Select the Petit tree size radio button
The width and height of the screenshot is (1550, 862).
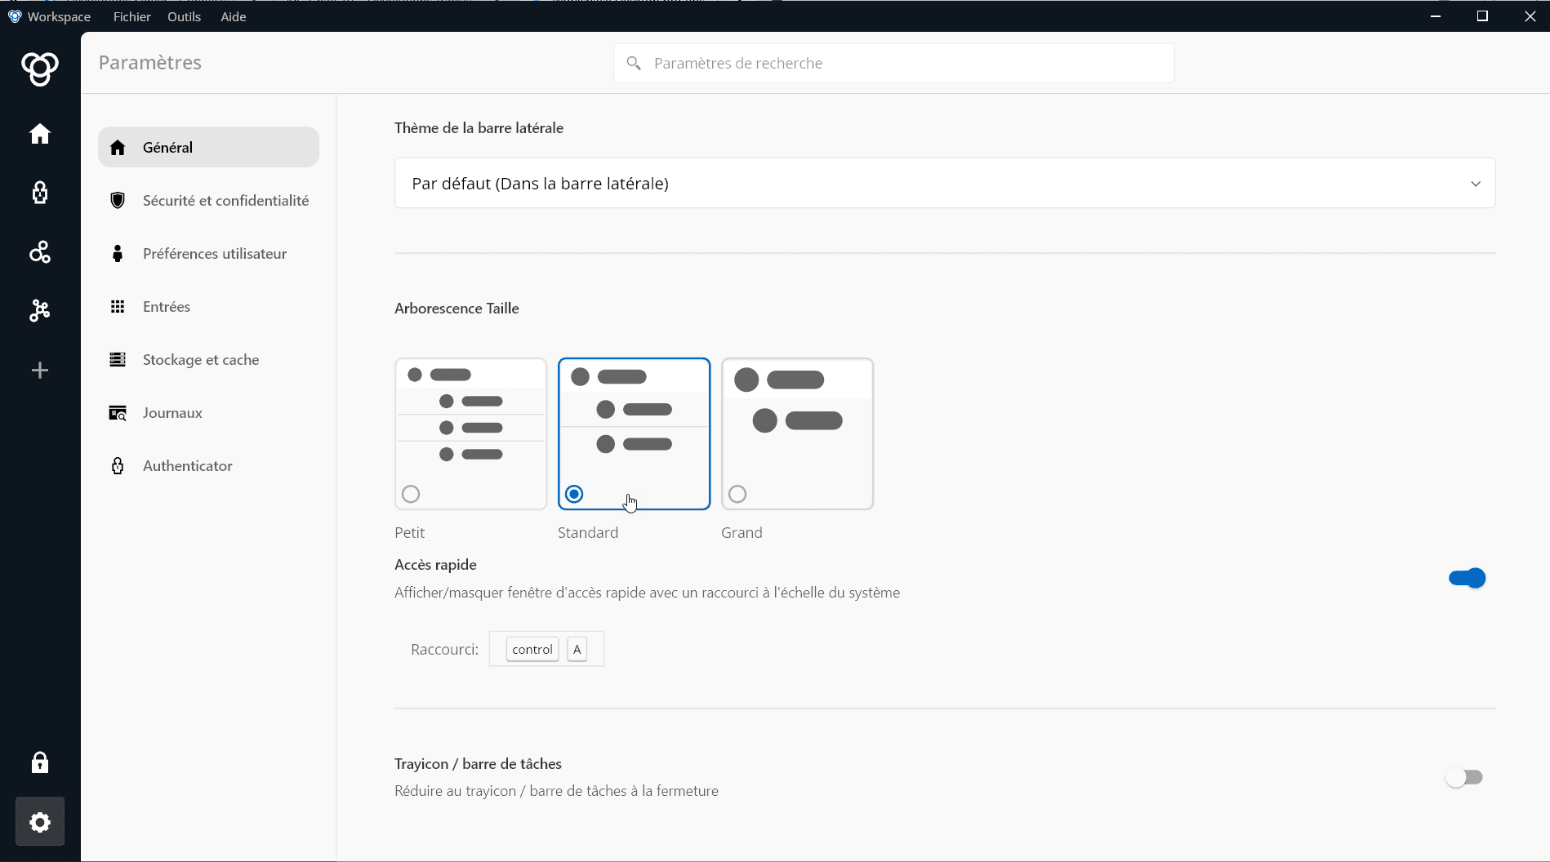[x=411, y=494]
